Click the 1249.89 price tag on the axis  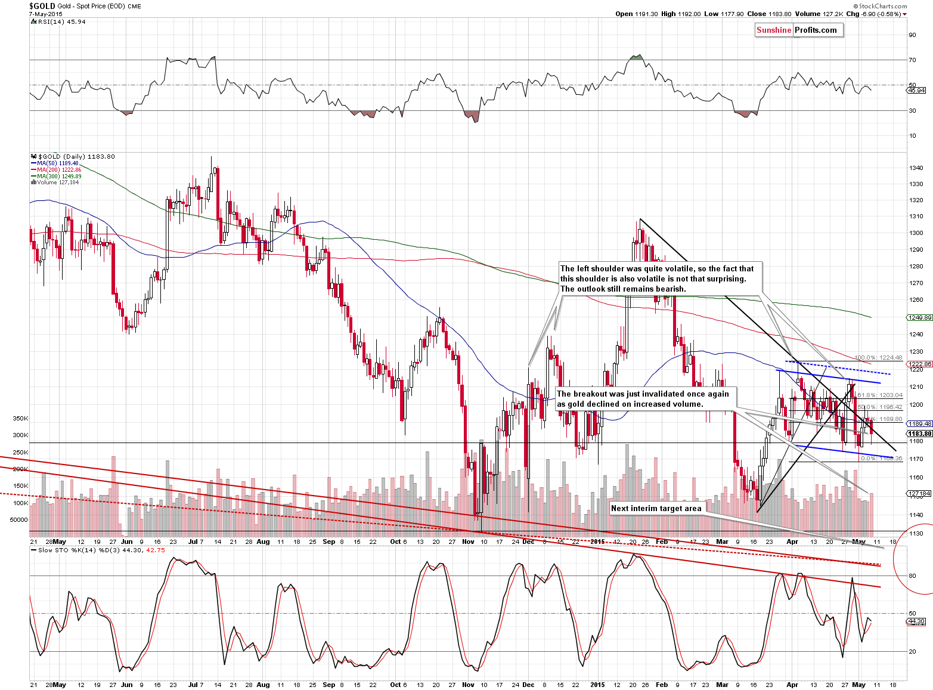(919, 318)
